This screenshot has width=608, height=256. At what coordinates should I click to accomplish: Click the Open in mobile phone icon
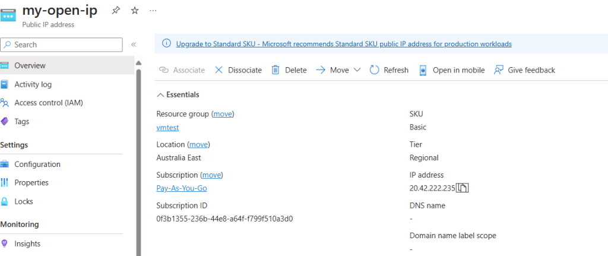(x=423, y=70)
